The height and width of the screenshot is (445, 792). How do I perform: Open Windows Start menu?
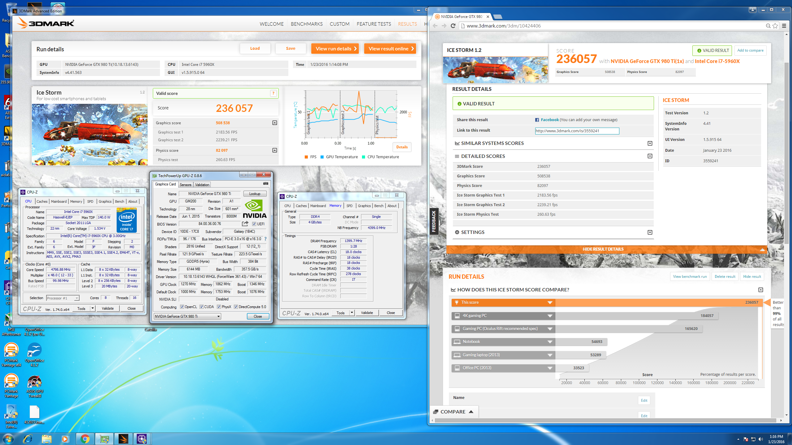click(8, 439)
